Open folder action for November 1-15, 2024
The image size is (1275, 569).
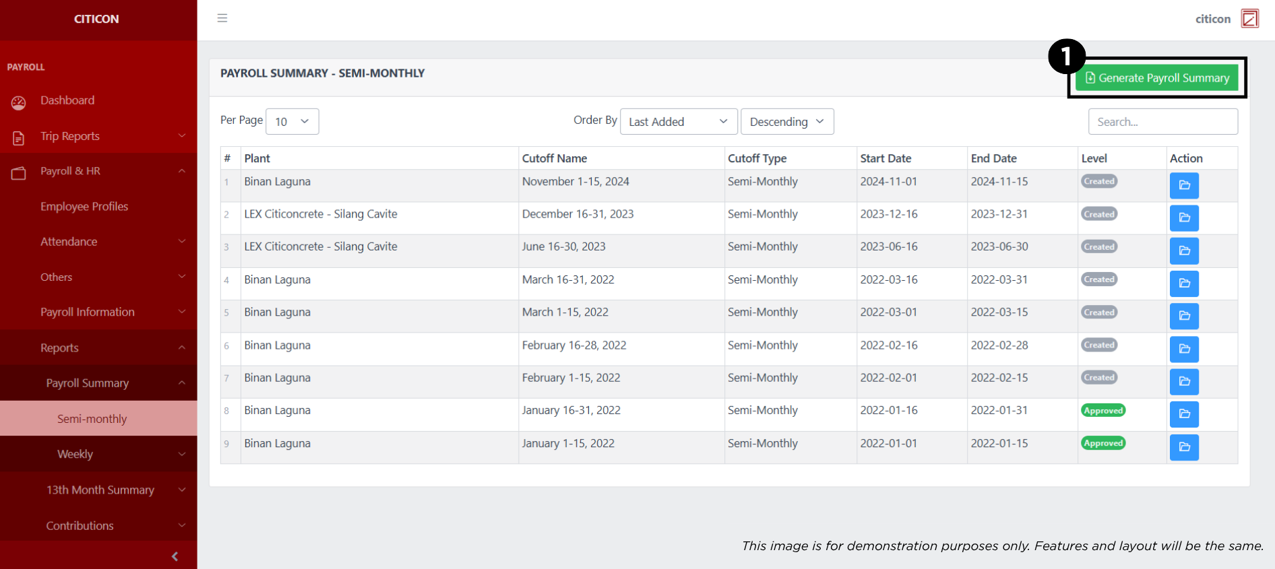1183,185
